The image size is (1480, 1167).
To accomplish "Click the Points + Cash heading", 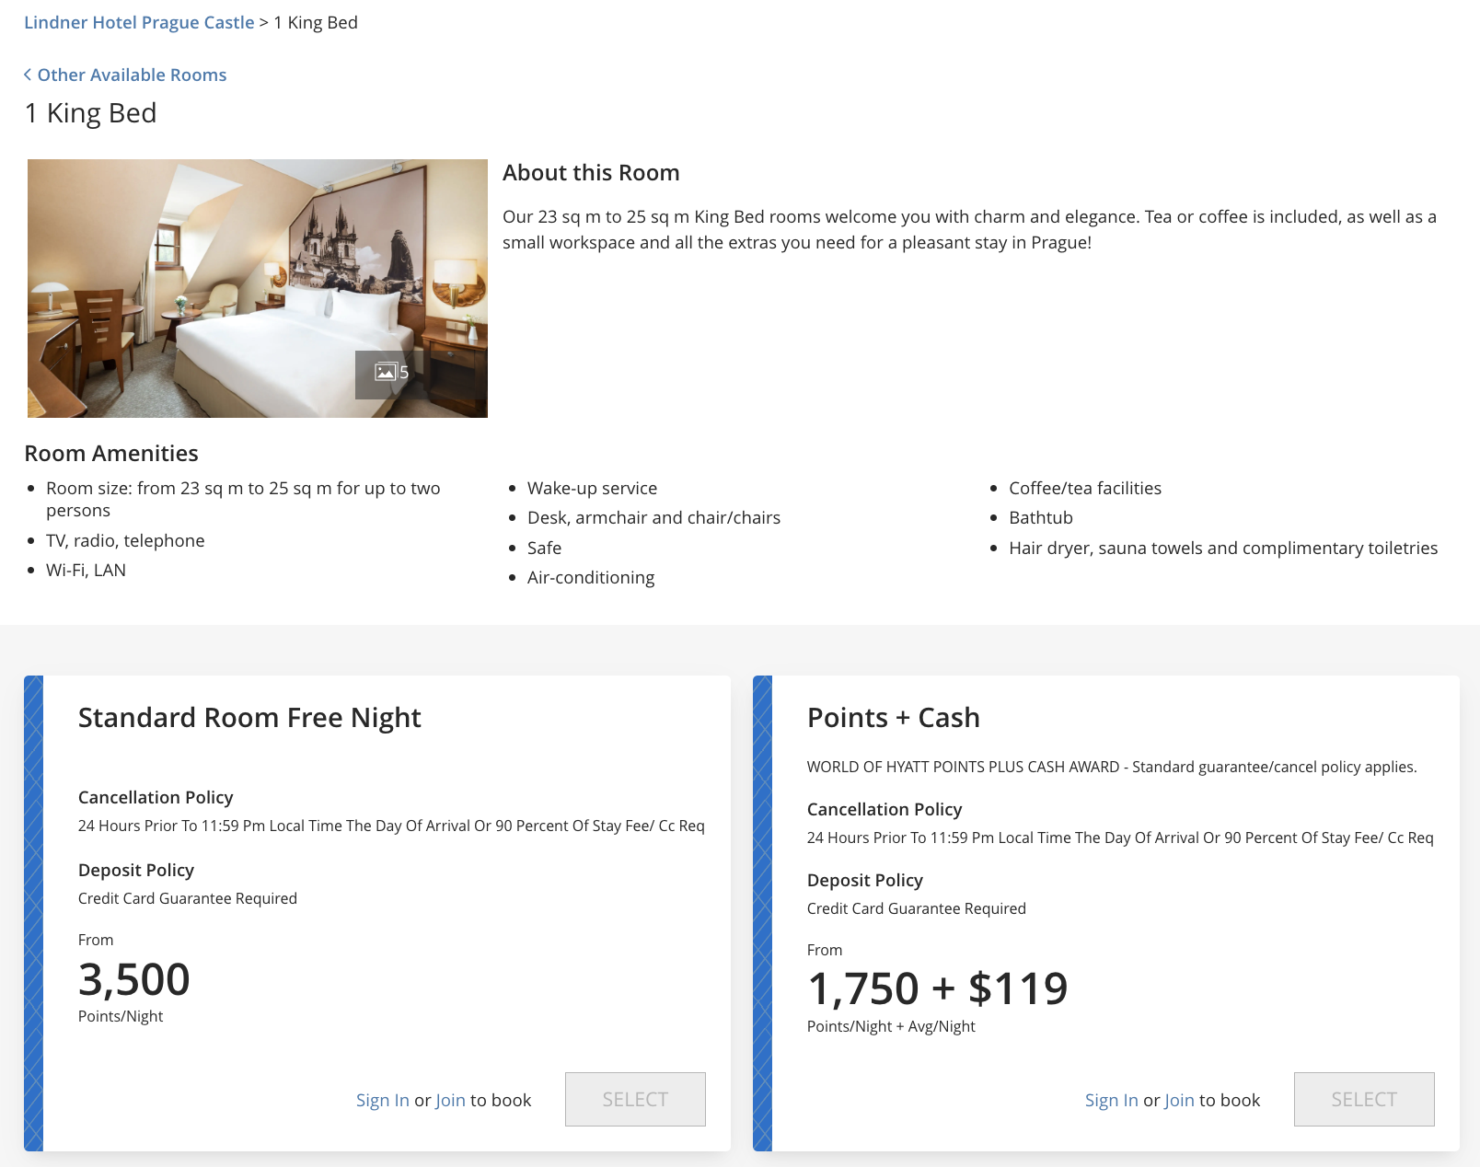I will tap(893, 717).
